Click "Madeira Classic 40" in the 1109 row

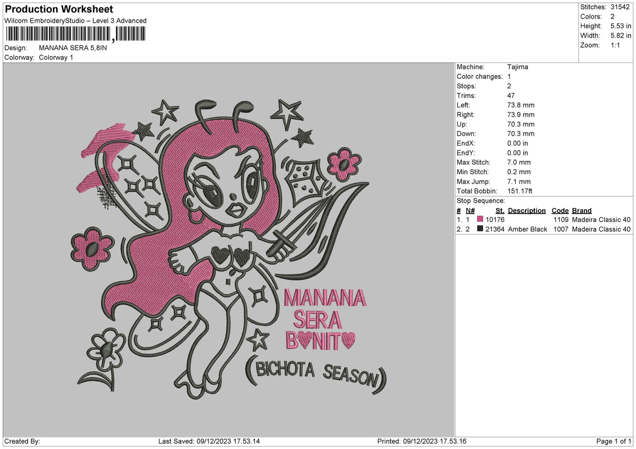tap(602, 219)
